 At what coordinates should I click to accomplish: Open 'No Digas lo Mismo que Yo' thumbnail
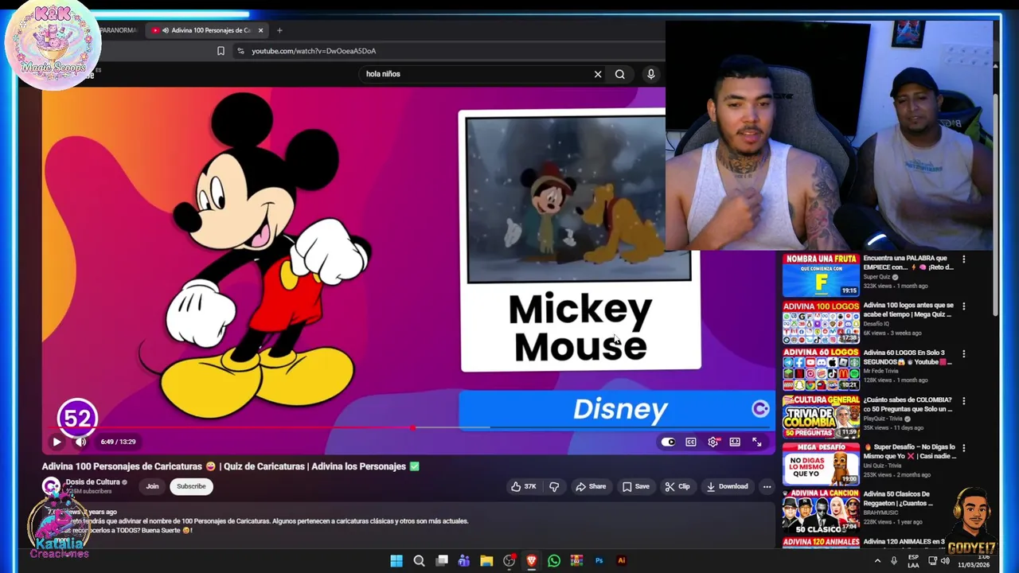(x=821, y=464)
